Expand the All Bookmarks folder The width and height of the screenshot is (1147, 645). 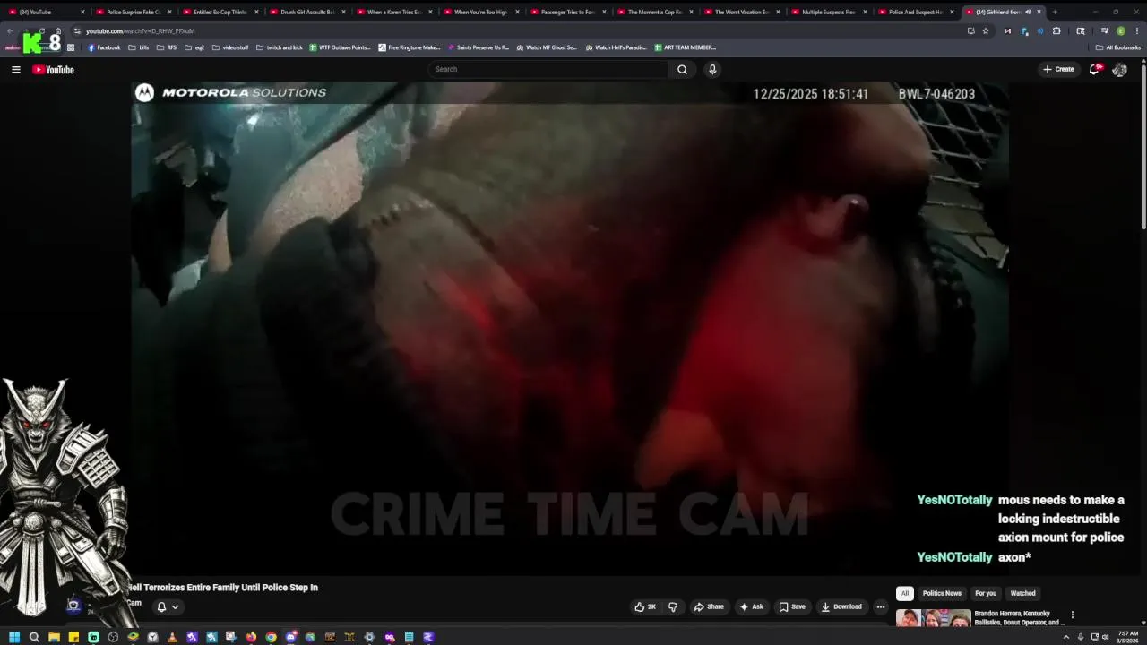click(x=1117, y=47)
